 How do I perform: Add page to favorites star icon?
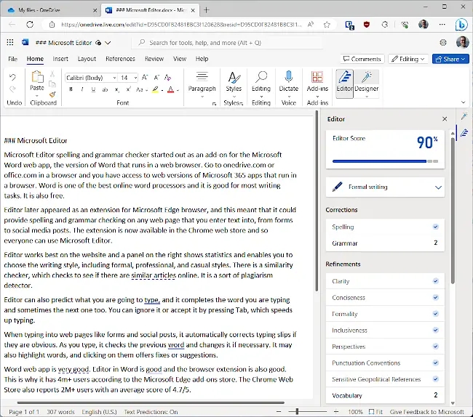(327, 25)
